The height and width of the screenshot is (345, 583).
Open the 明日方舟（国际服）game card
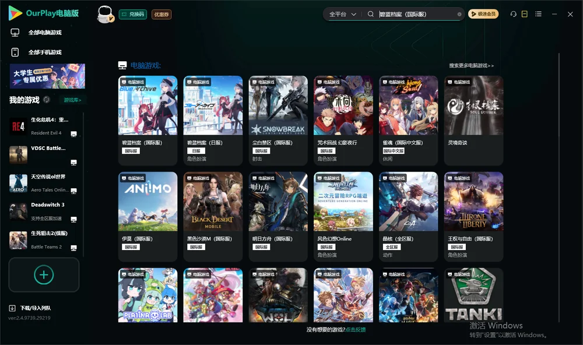(x=278, y=217)
